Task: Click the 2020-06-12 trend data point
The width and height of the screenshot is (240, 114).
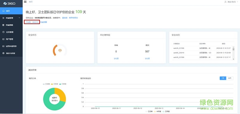Action: (138, 107)
